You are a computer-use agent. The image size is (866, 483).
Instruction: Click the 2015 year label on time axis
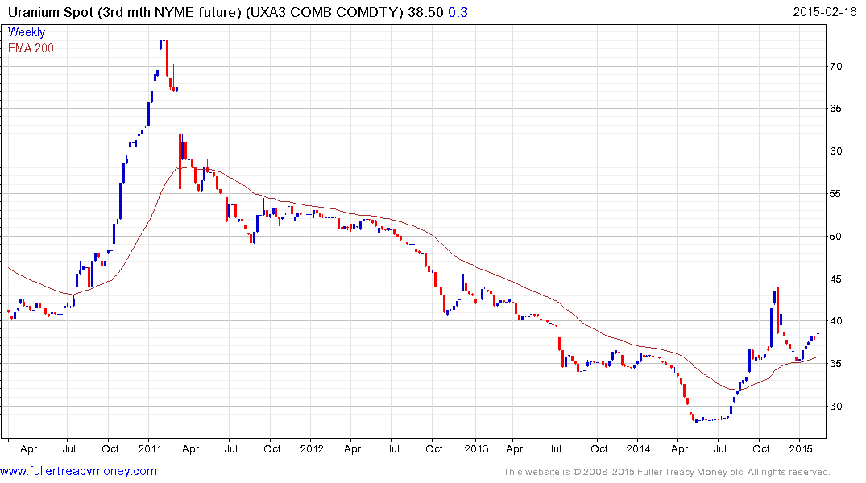point(801,448)
